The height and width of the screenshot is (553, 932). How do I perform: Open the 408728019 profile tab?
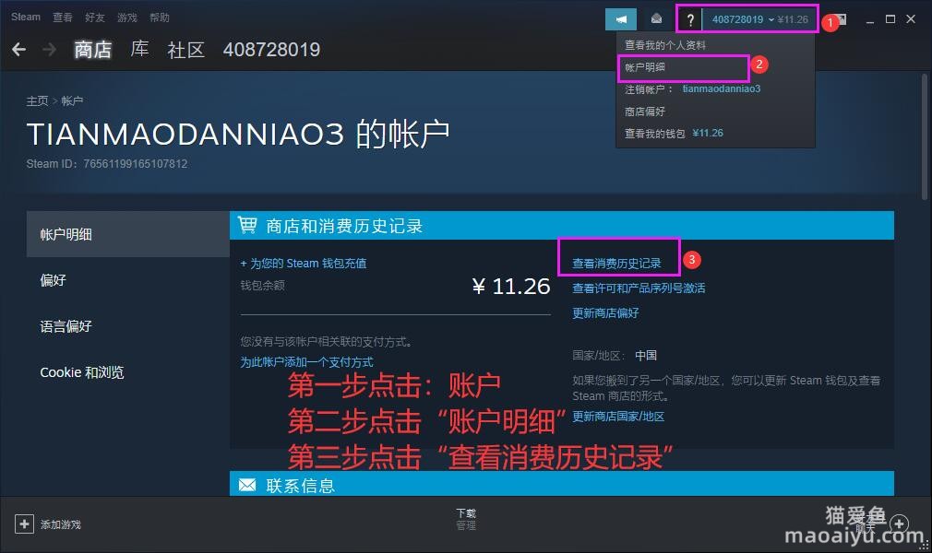click(271, 49)
